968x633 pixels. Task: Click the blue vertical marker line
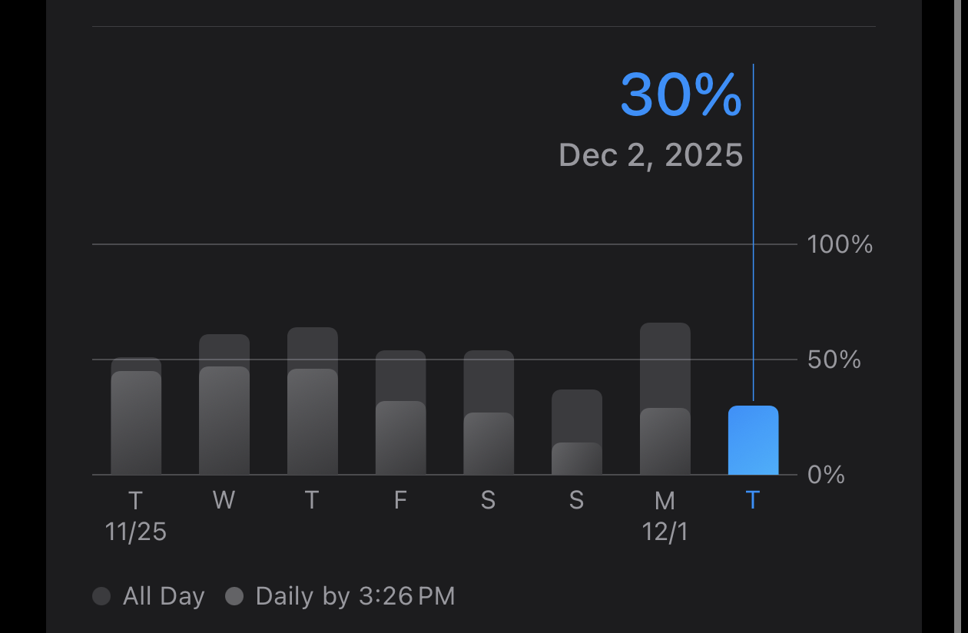pyautogui.click(x=754, y=232)
